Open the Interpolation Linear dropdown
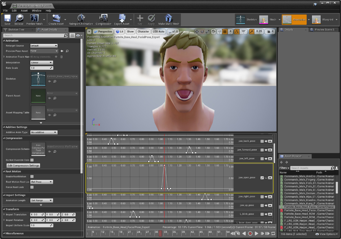 click(x=41, y=63)
